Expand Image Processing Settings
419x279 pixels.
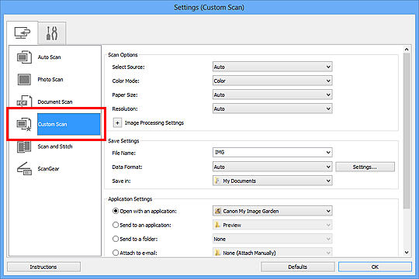[x=117, y=122]
